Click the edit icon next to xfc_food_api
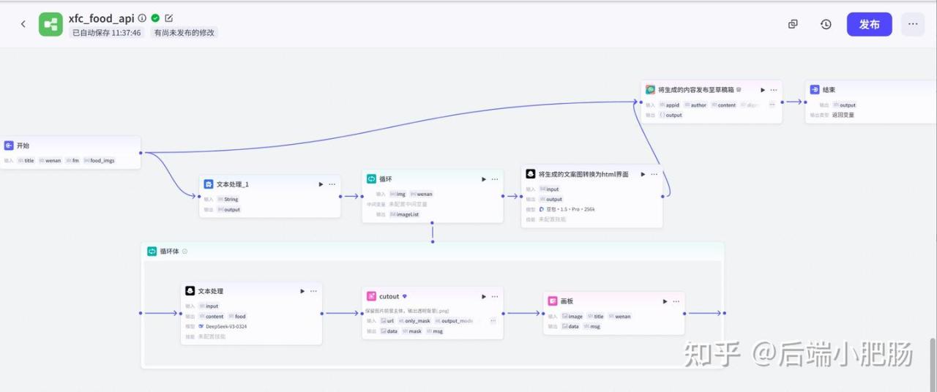This screenshot has width=937, height=392. (169, 18)
